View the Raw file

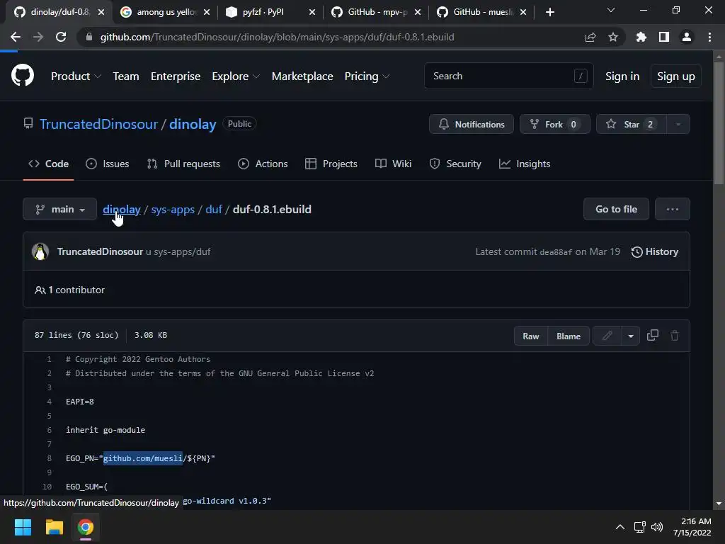pyautogui.click(x=531, y=336)
